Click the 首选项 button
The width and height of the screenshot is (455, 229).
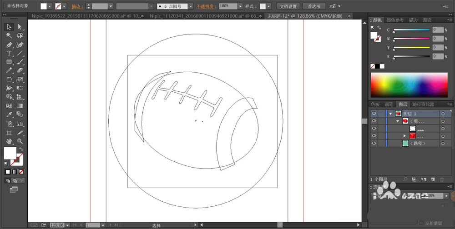click(x=314, y=6)
